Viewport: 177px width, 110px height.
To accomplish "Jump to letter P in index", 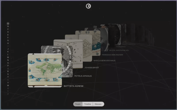I will (8, 66).
